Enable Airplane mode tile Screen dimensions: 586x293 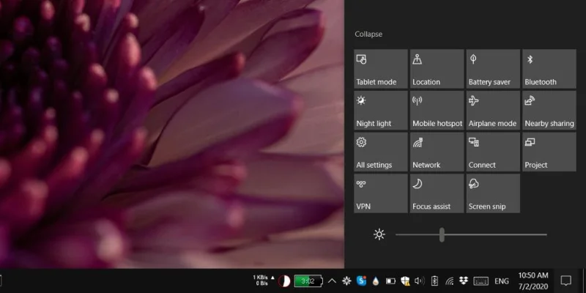coord(493,111)
